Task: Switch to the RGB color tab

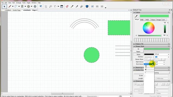Action: (x=142, y=20)
